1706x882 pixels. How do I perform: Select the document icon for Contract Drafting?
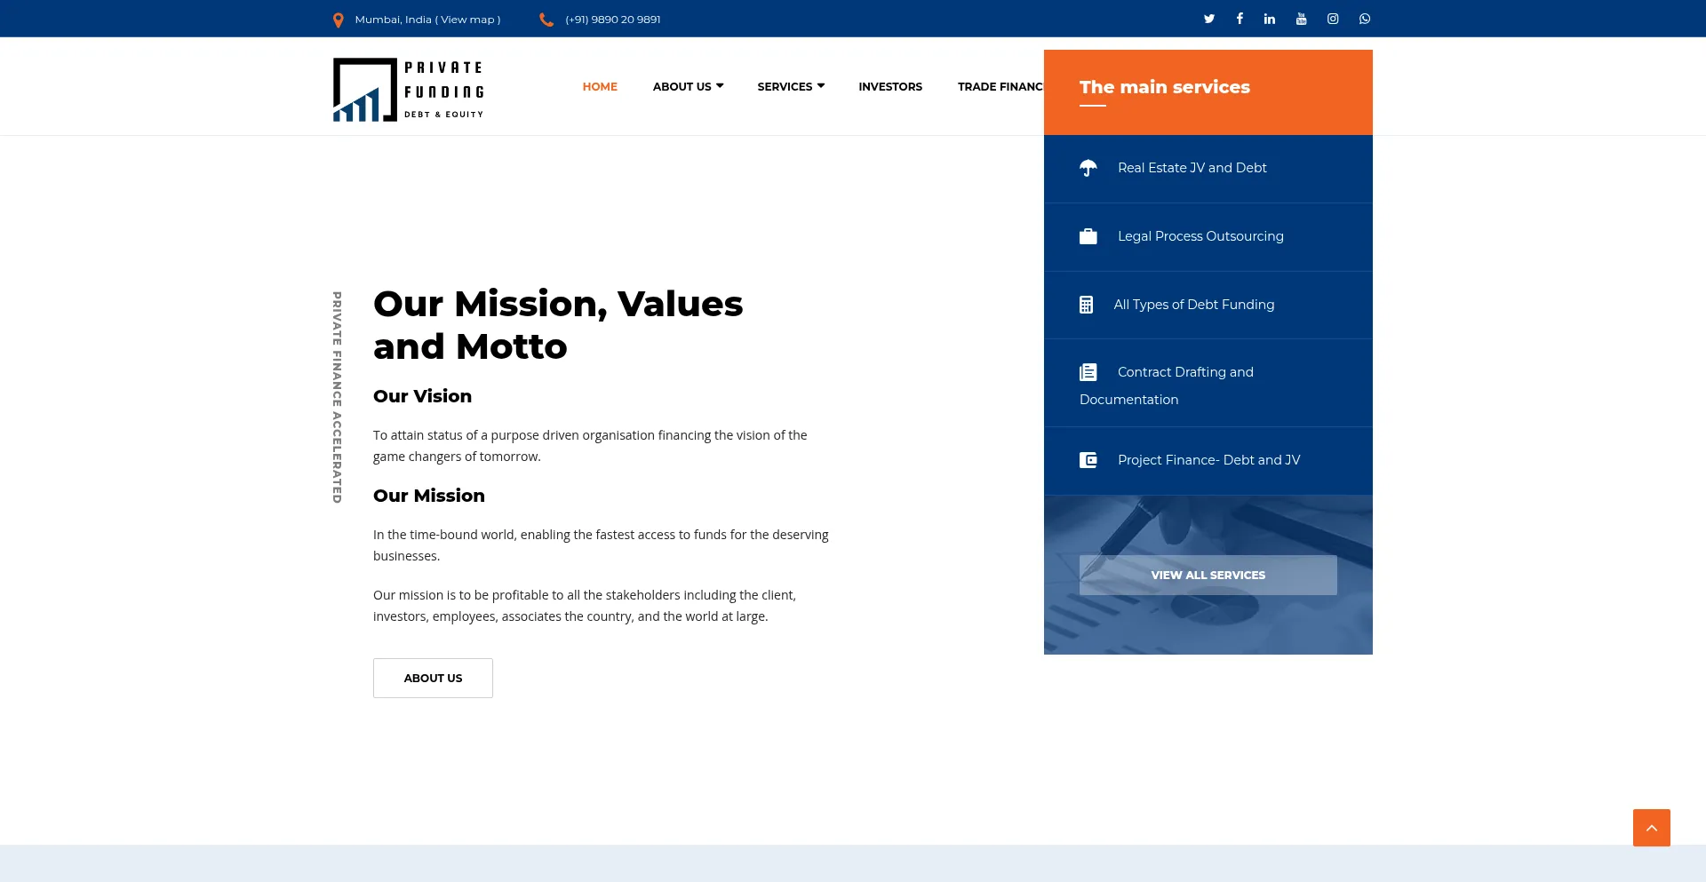tap(1088, 372)
